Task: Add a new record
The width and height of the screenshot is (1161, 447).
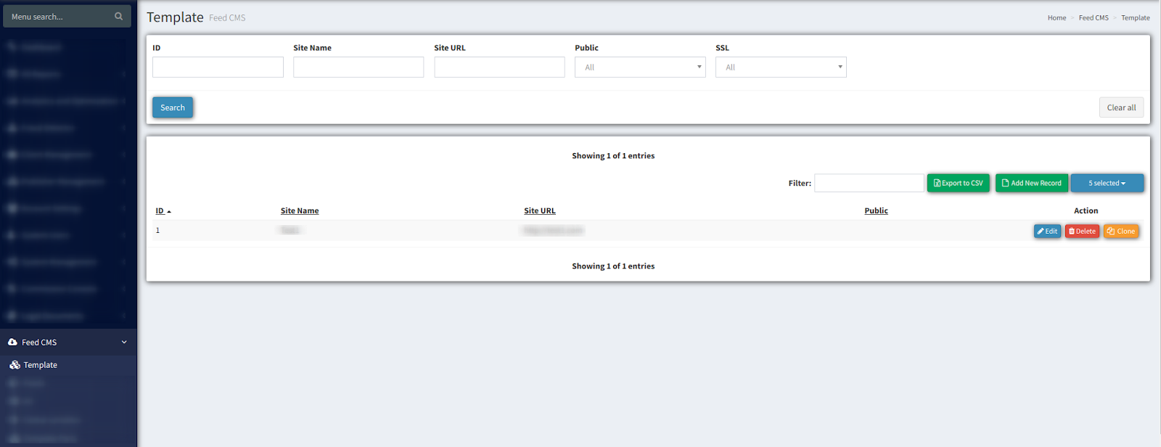Action: (x=1031, y=183)
